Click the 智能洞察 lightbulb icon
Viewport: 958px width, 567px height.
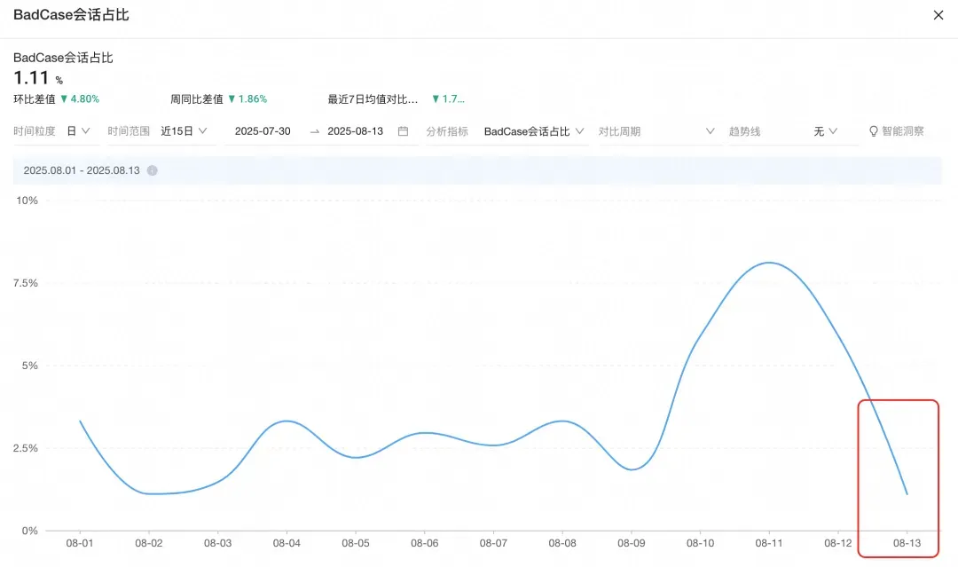pos(873,131)
